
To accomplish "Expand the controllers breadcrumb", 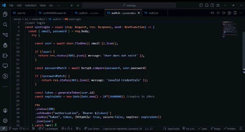I will click(x=38, y=19).
